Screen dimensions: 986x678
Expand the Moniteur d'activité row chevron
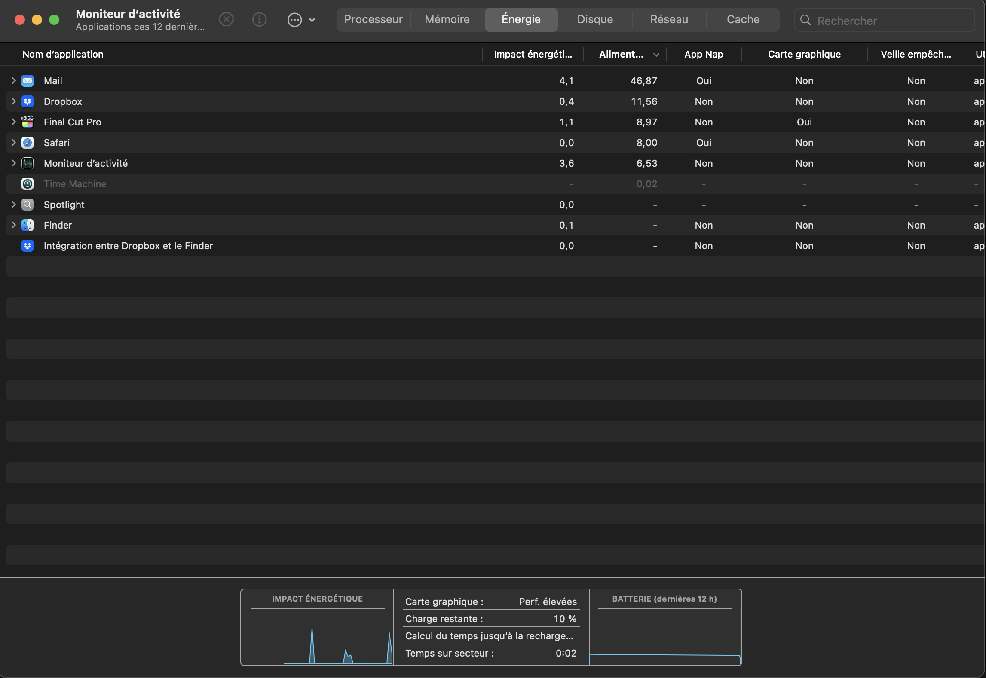tap(13, 163)
